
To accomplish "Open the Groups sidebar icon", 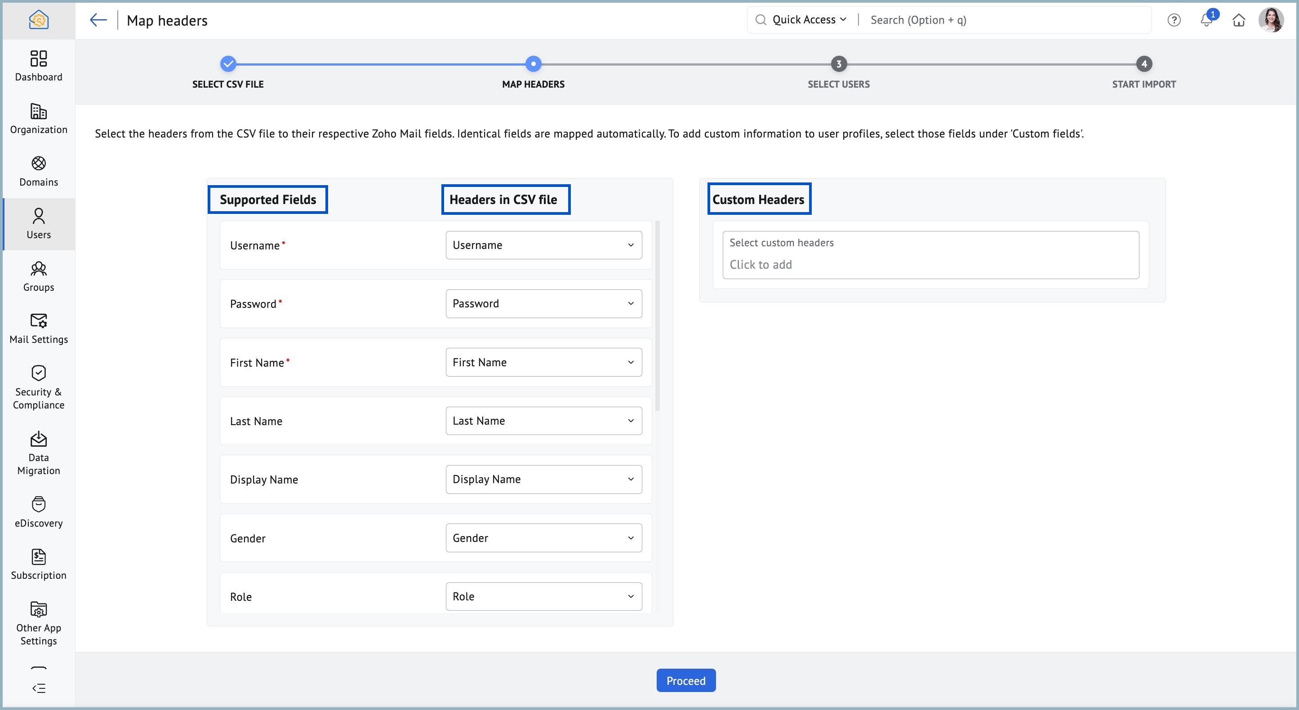I will click(39, 276).
